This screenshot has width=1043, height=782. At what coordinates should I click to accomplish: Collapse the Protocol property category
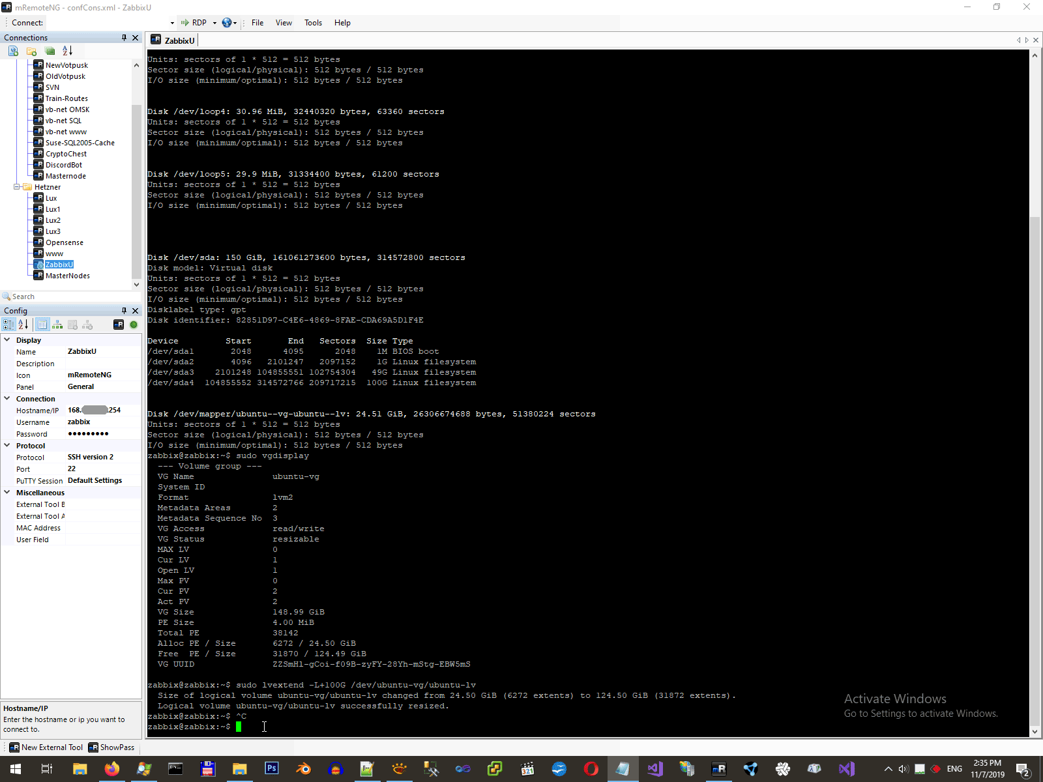coord(7,446)
